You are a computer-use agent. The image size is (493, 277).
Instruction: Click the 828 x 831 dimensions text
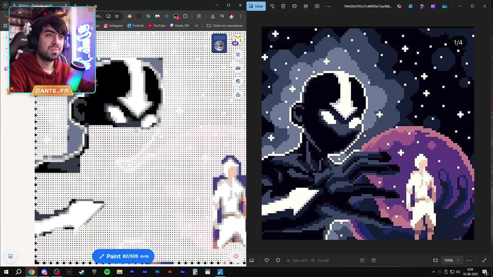tap(300, 260)
